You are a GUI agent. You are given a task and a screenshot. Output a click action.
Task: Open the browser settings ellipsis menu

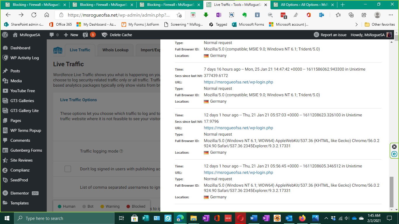(x=391, y=15)
